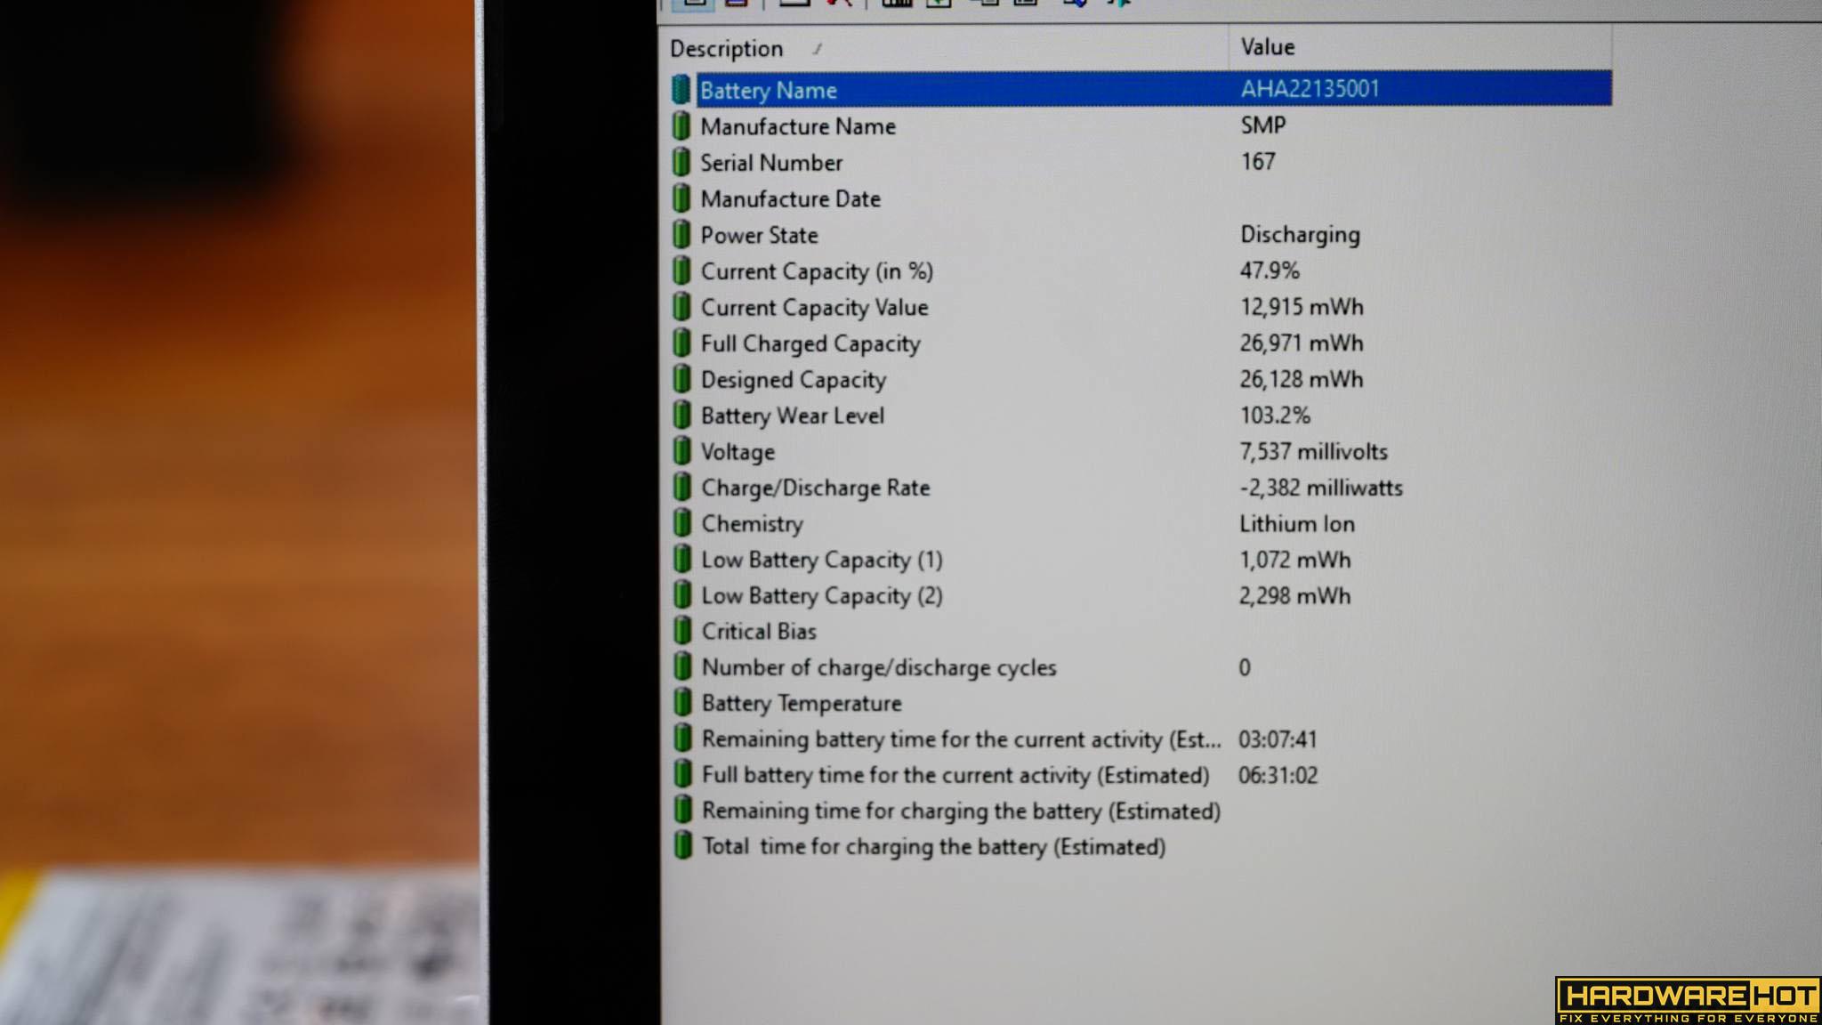Click the battery icon beside Chemistry row
The width and height of the screenshot is (1822, 1025).
(682, 524)
